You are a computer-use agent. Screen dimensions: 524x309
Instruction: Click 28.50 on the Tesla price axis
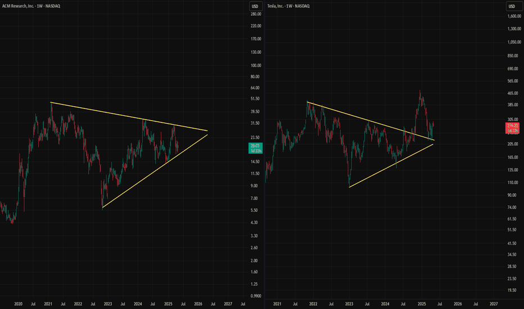512,266
